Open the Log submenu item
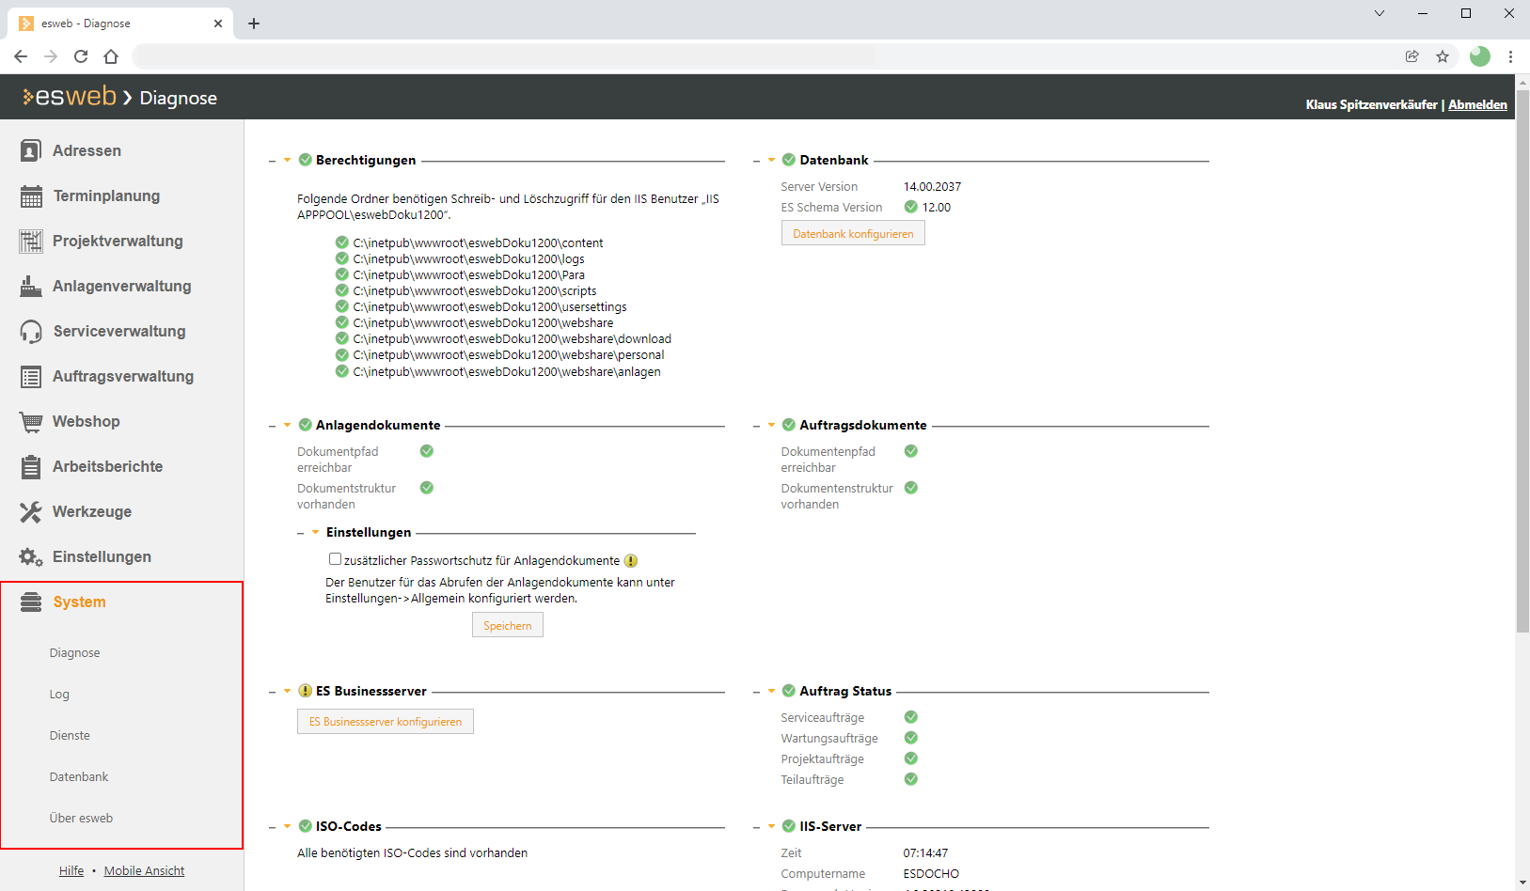This screenshot has height=891, width=1530. point(59,695)
